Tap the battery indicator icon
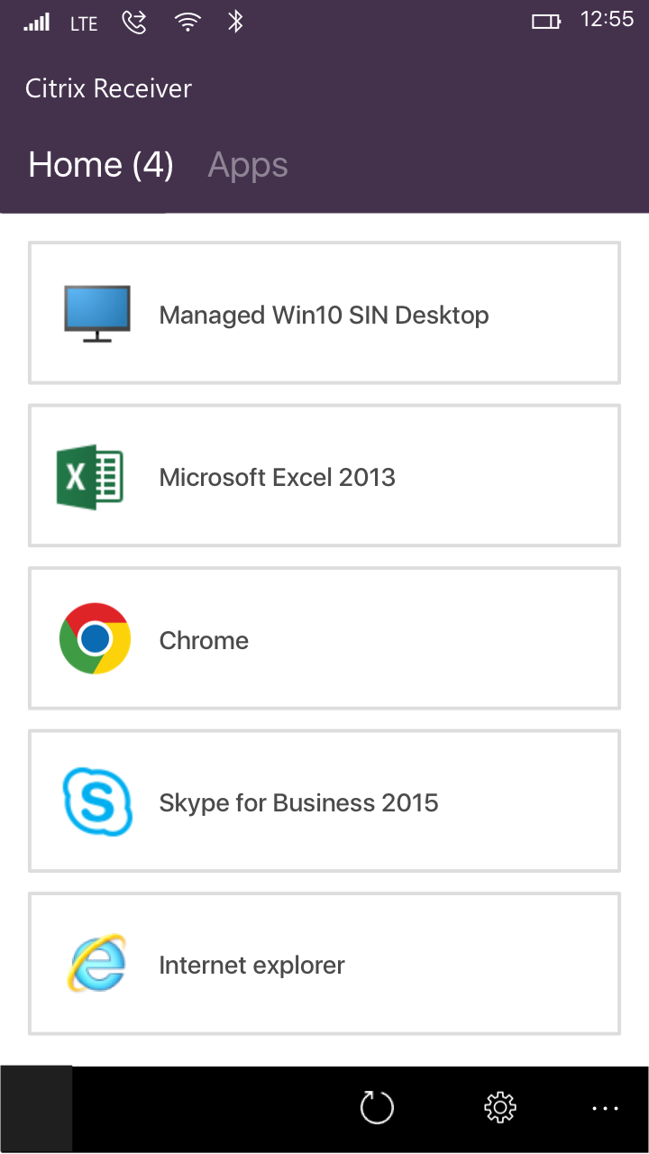The height and width of the screenshot is (1154, 649). pos(546,22)
